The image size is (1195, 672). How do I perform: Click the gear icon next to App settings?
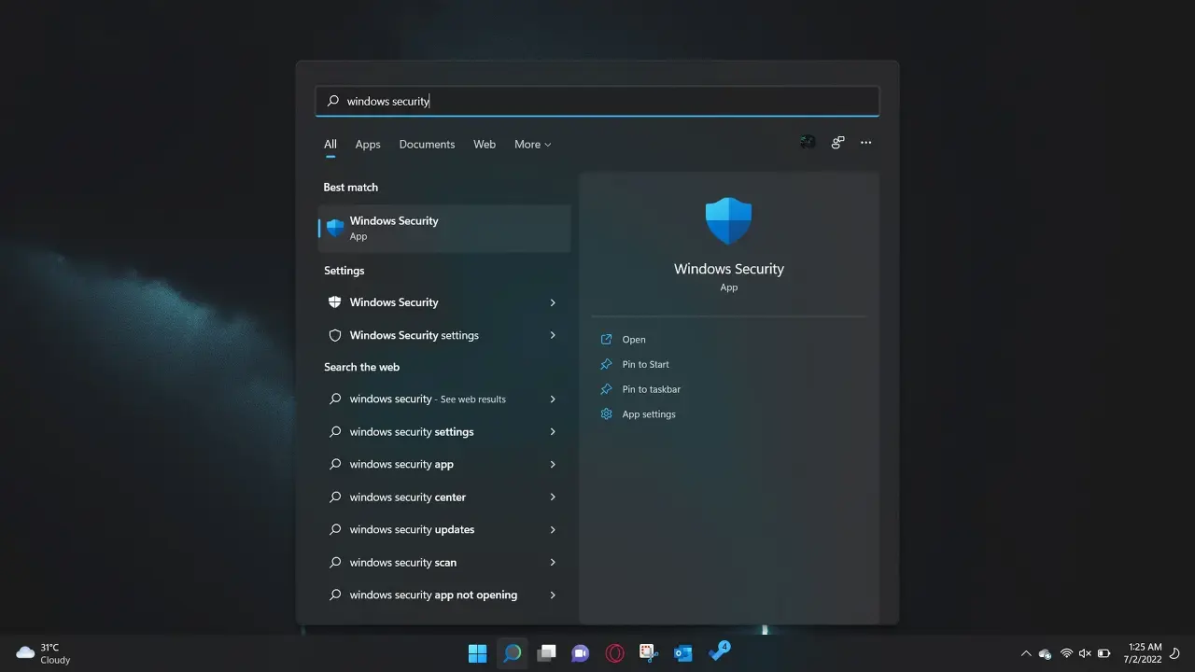coord(607,414)
